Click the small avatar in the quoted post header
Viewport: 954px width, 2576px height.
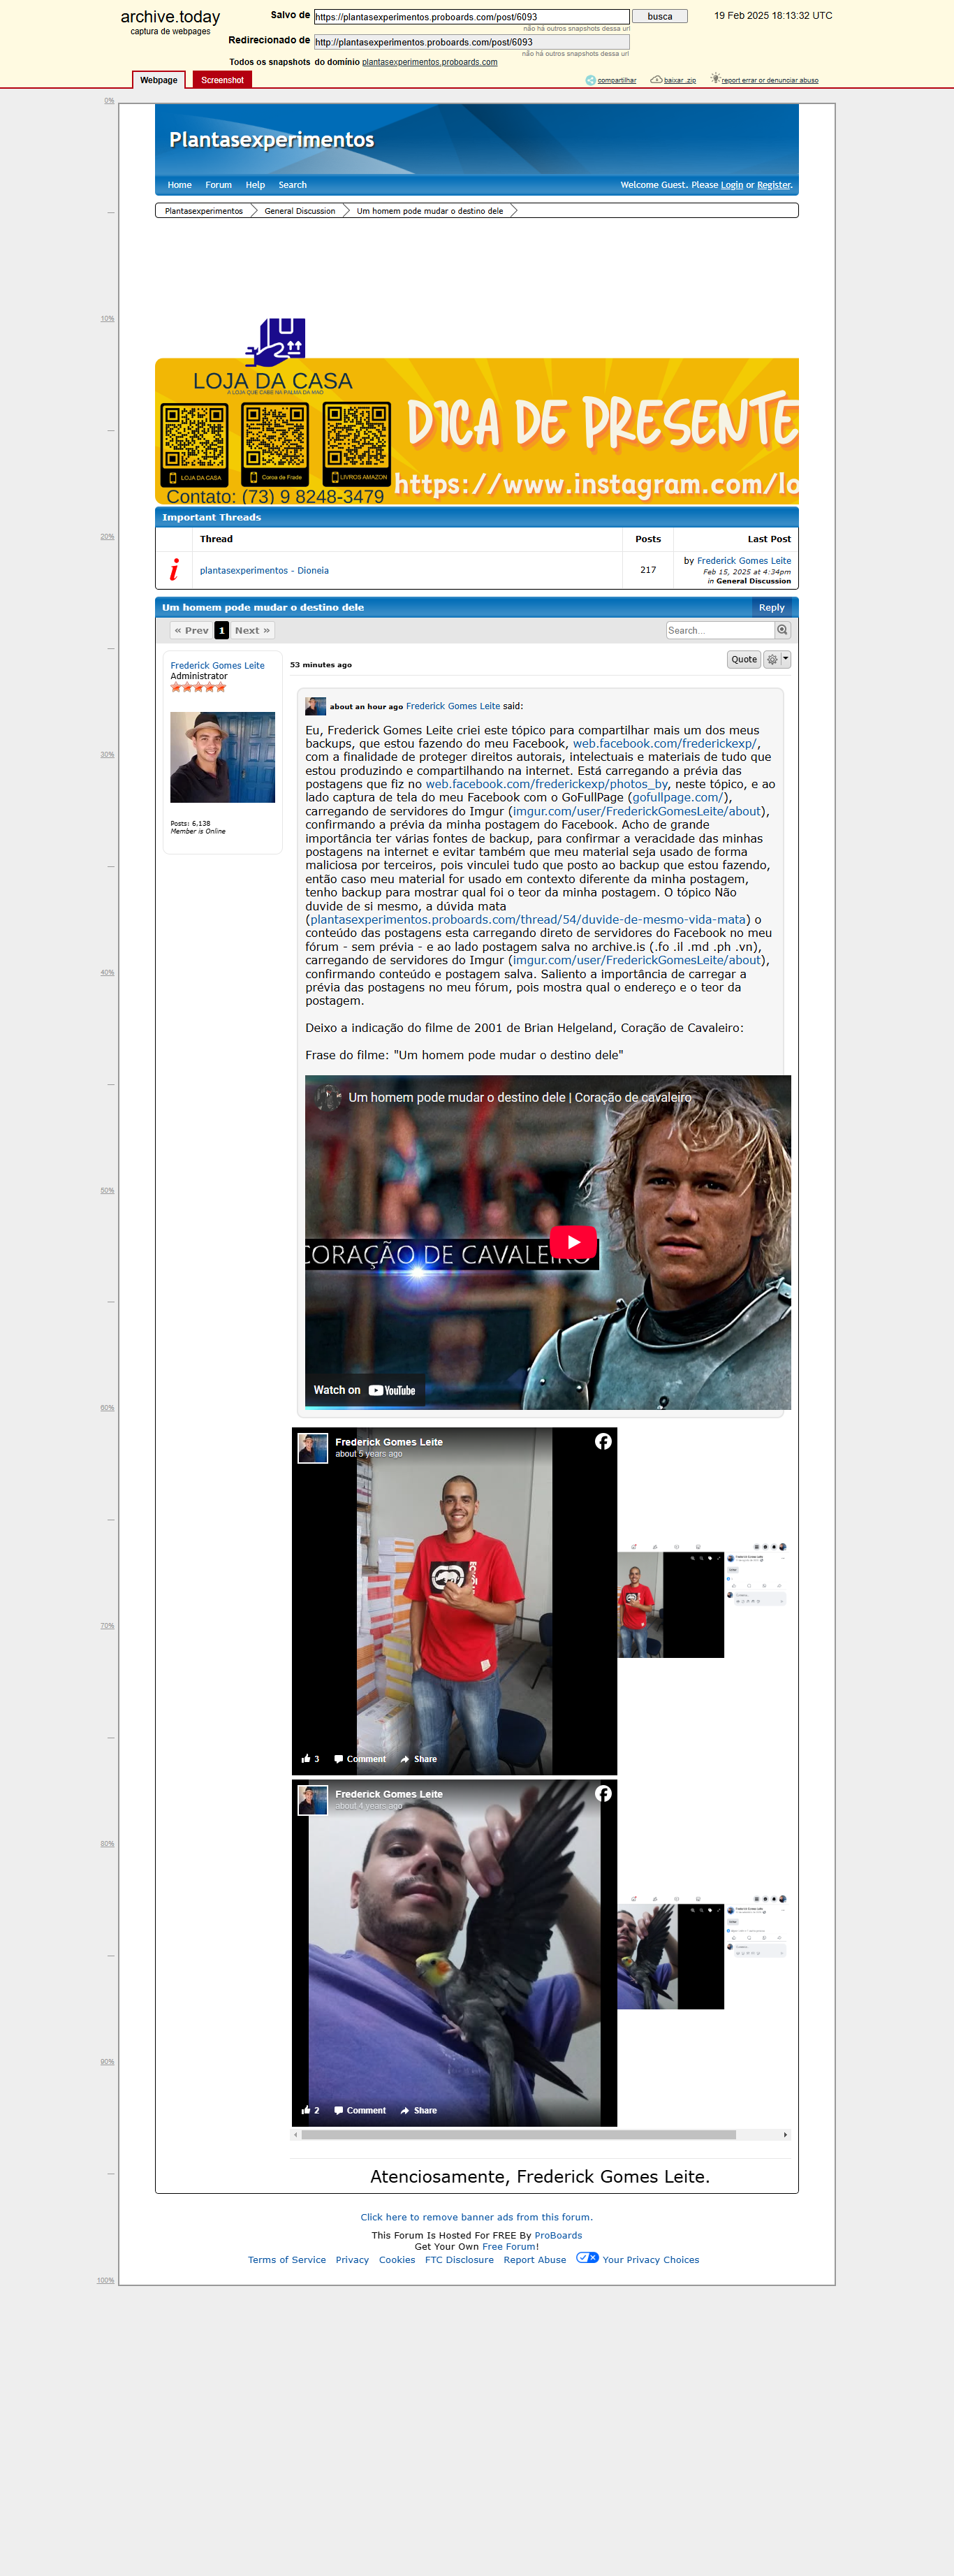pos(316,706)
